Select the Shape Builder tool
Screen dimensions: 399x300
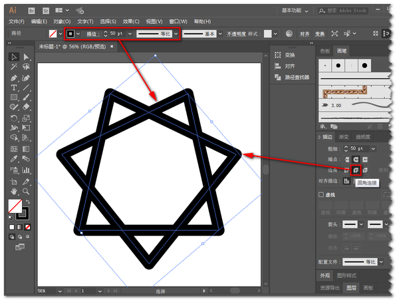[x=14, y=138]
